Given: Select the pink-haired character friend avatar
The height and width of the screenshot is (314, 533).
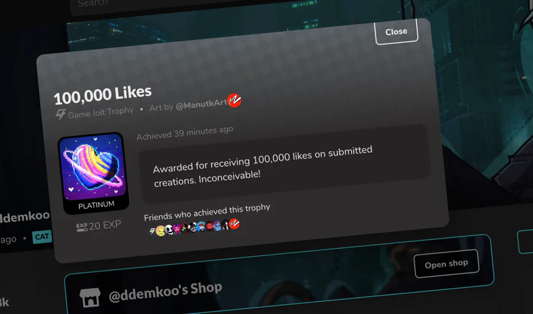Looking at the screenshot, I should tap(176, 229).
